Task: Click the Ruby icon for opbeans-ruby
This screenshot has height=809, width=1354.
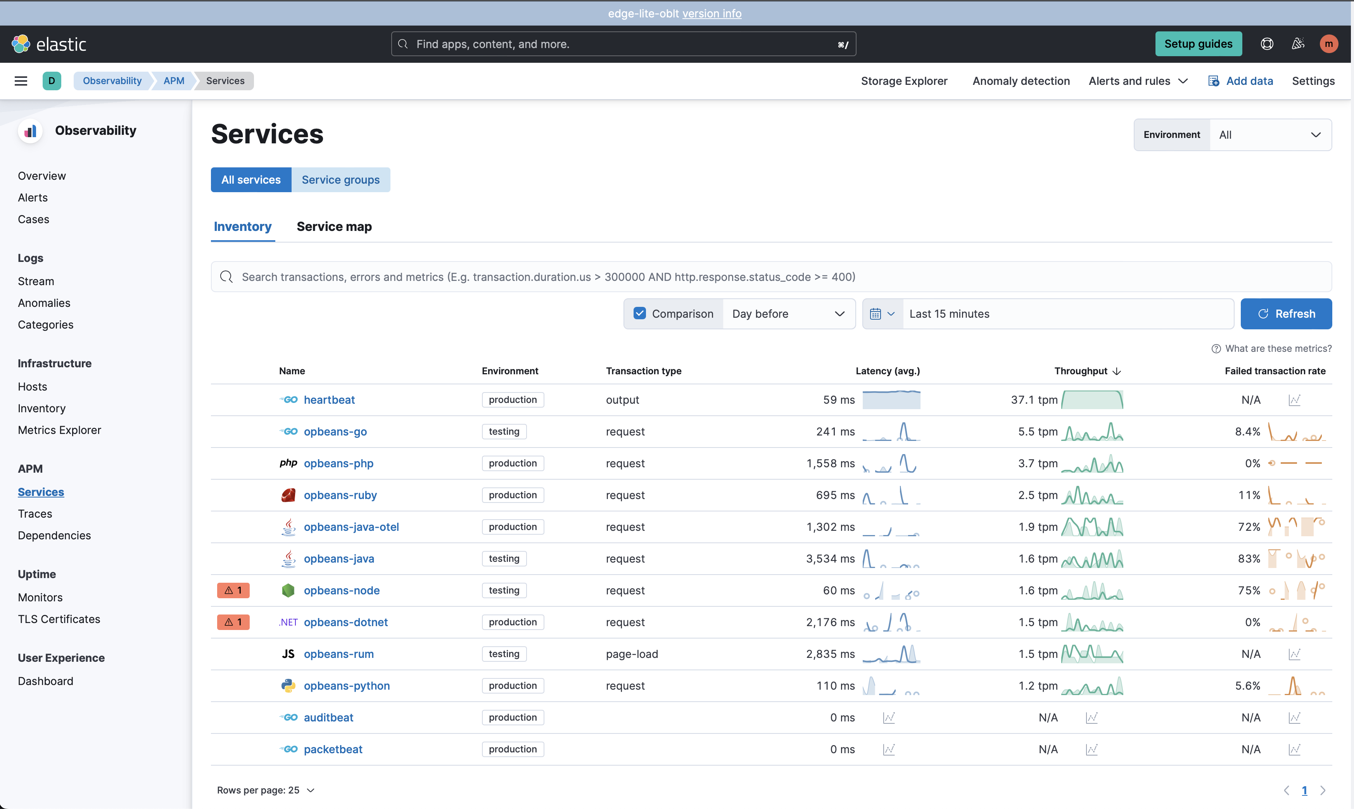Action: [288, 494]
